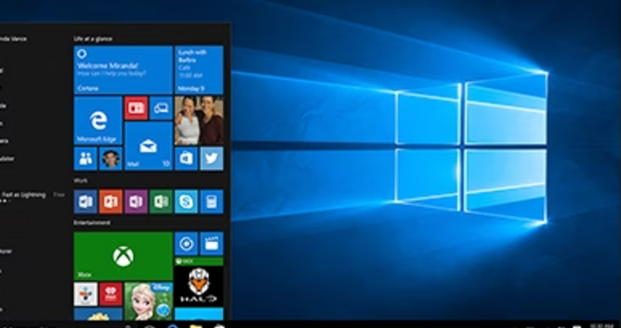Screen dimensions: 621x328
Task: Open the Groove Music tile
Action: (x=186, y=244)
